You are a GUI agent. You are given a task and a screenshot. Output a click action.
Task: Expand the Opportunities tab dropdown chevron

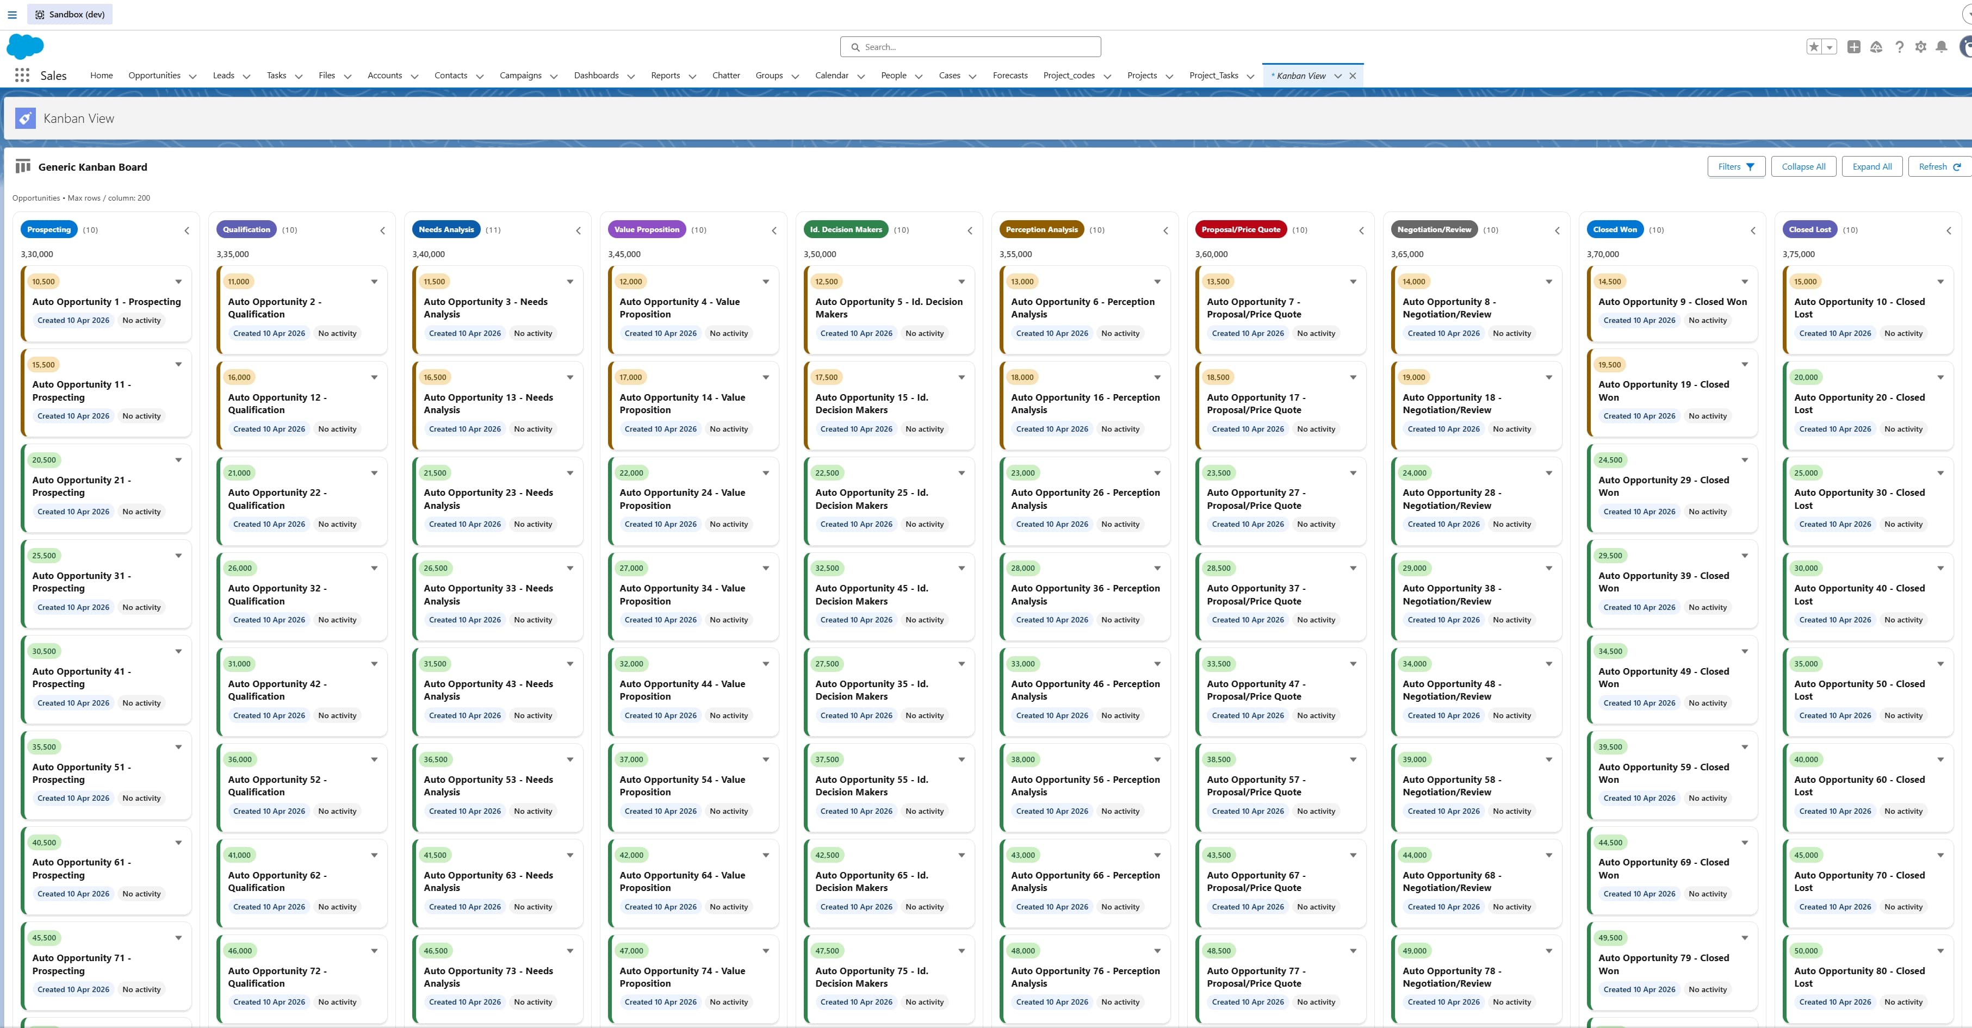pyautogui.click(x=193, y=77)
